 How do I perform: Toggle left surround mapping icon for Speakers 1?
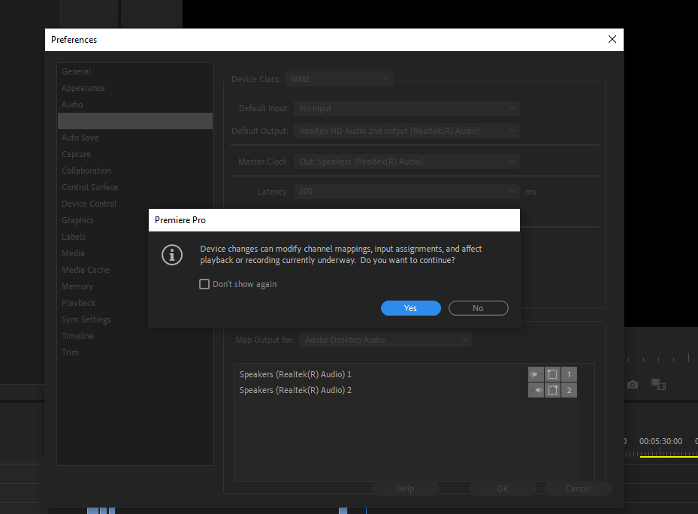(552, 374)
